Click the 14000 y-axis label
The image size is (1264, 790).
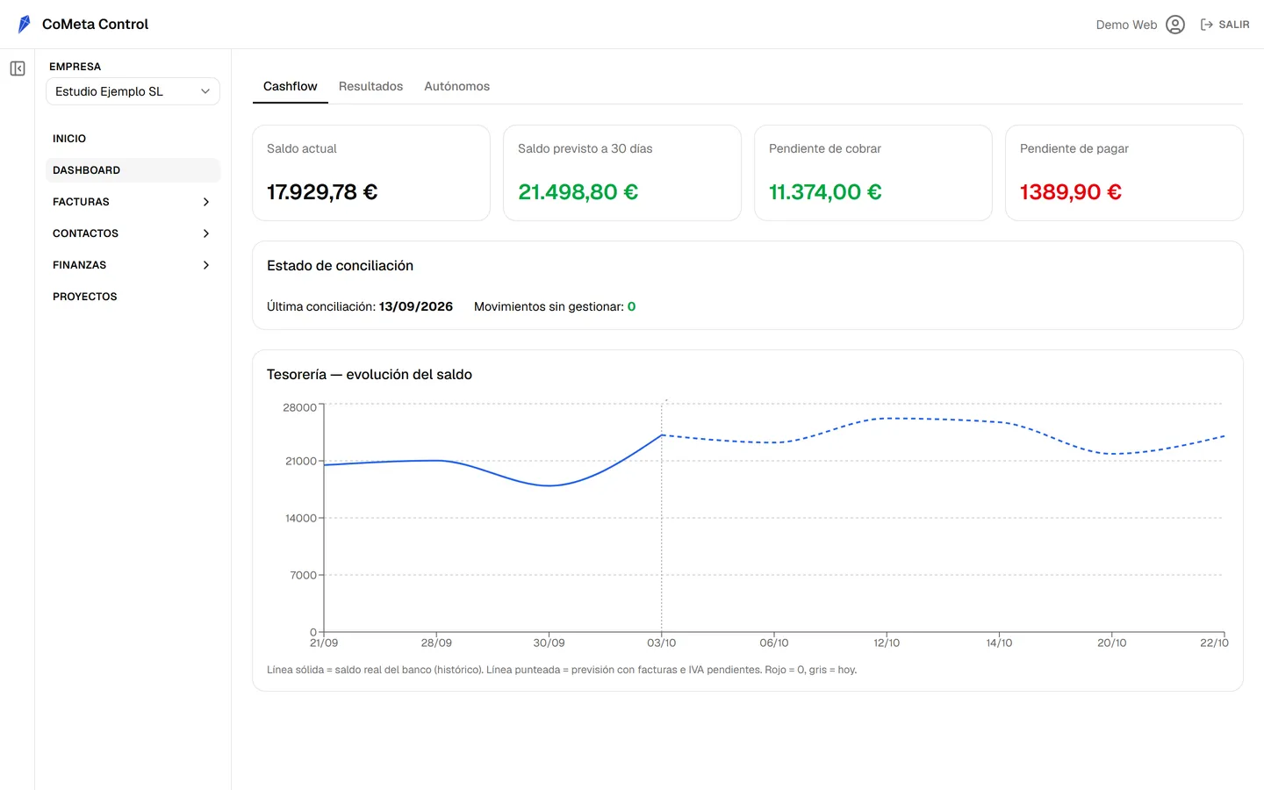coord(300,518)
